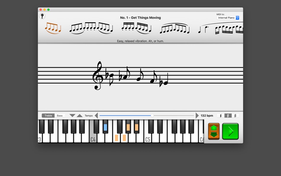Screen dimensions: 281x176
Task: Select the Treble tab
Action: tap(48, 116)
